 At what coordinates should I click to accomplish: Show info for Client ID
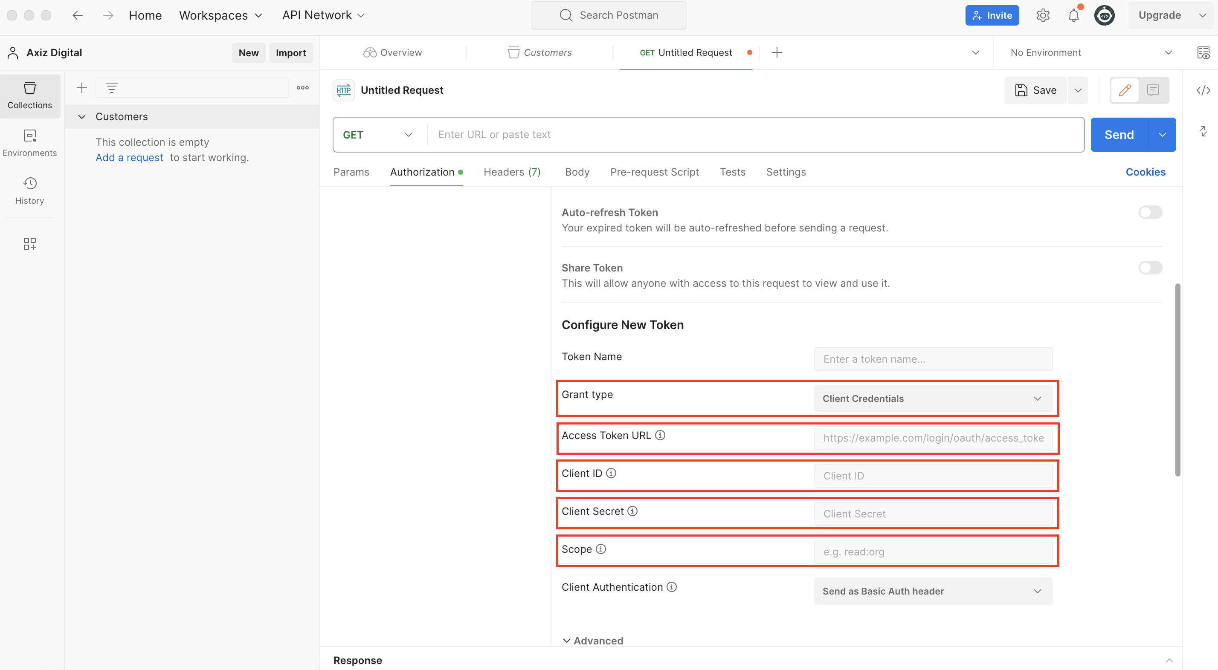tap(611, 473)
